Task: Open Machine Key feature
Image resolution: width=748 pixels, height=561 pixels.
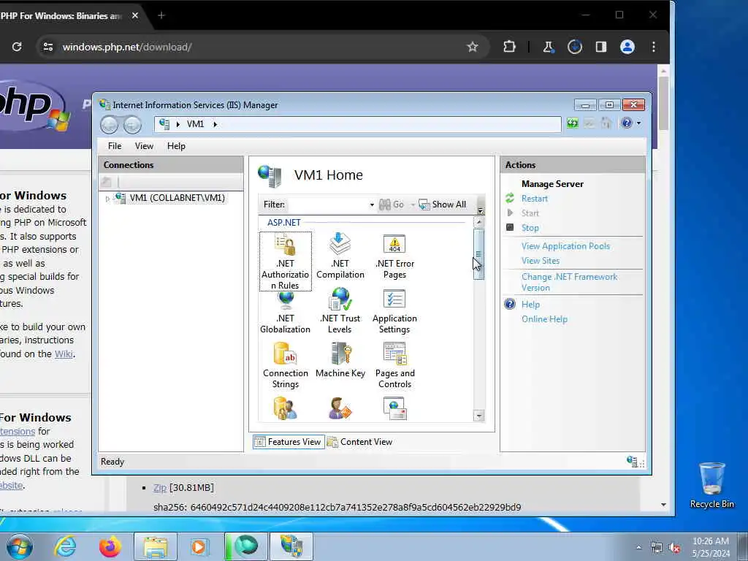Action: coord(340,361)
